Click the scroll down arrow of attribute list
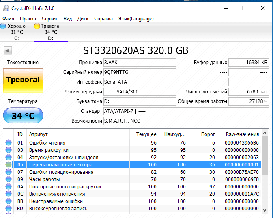Viewport: 273px width, 218px height. pyautogui.click(x=265, y=209)
